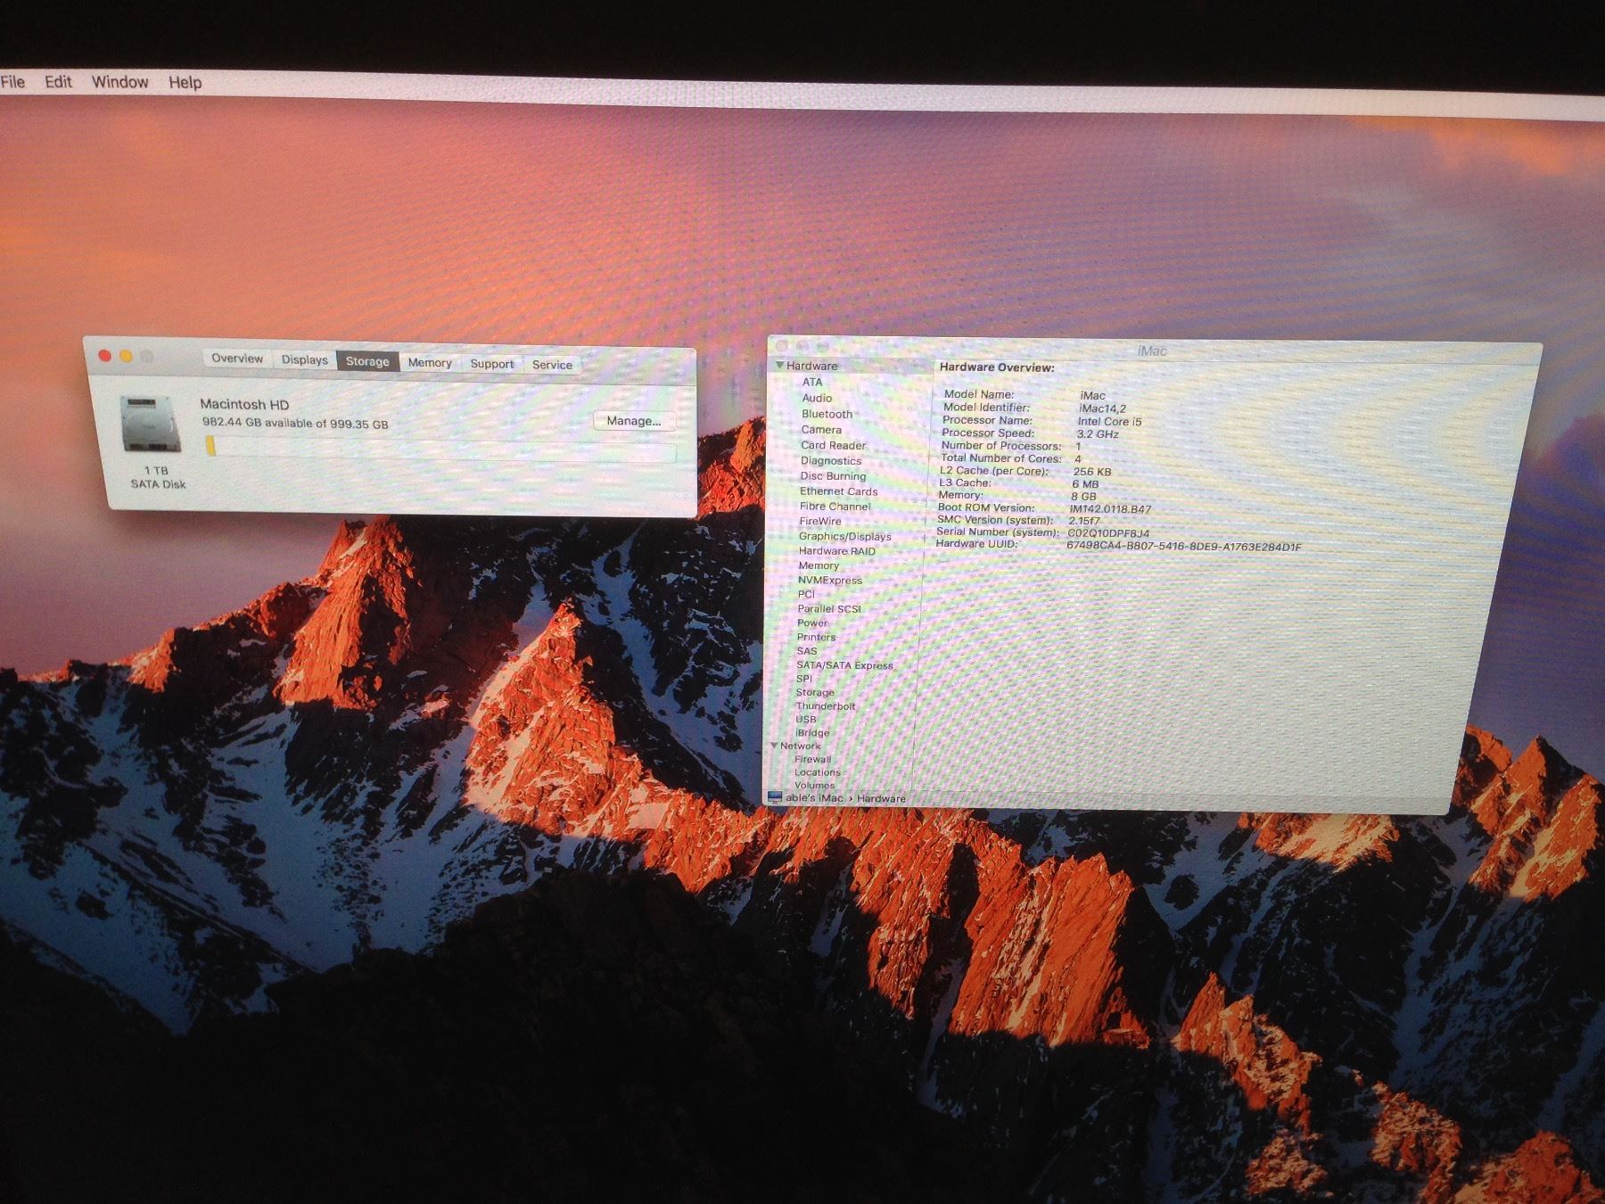1605x1204 pixels.
Task: Collapse the Network section triangle
Action: click(x=773, y=746)
